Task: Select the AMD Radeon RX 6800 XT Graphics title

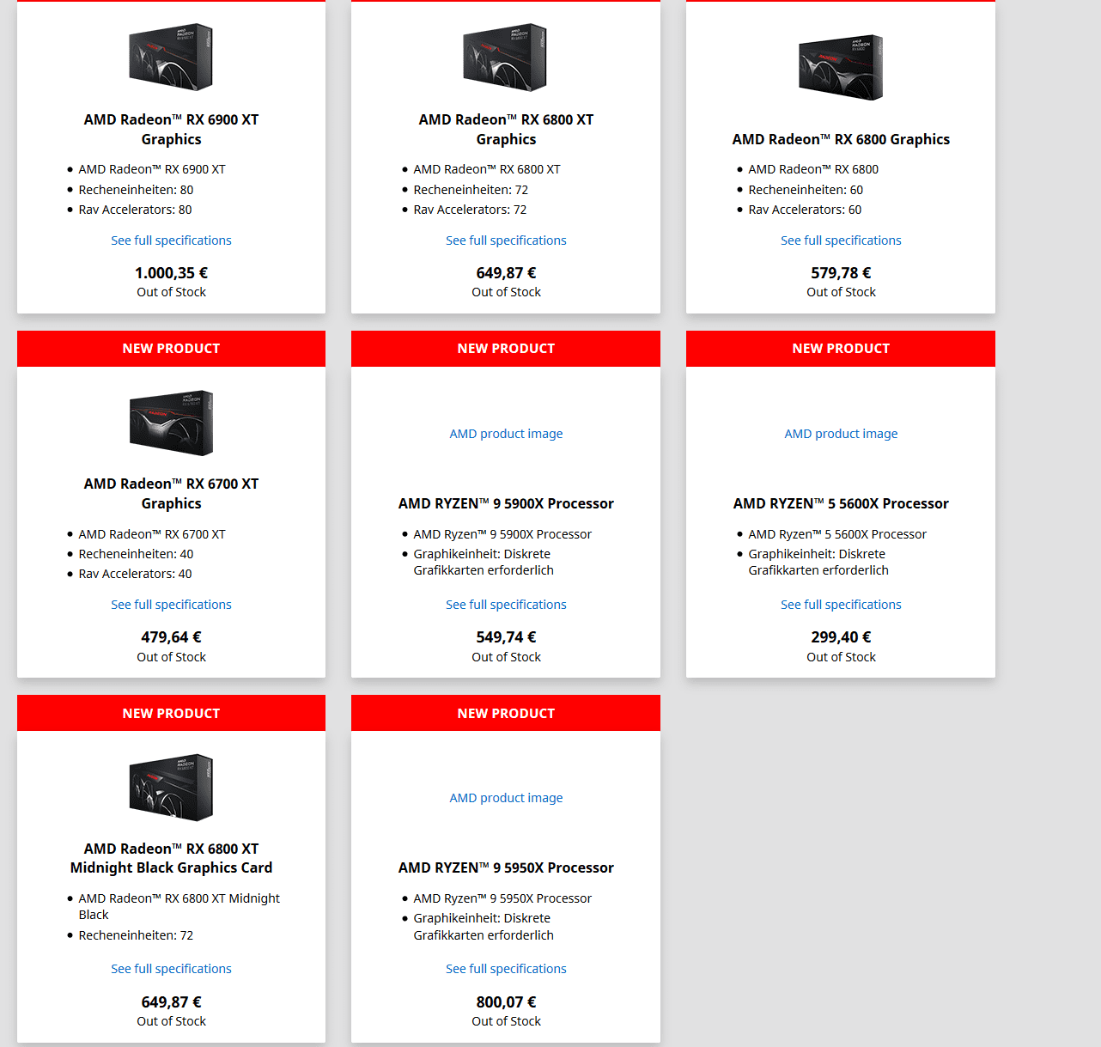Action: click(506, 130)
